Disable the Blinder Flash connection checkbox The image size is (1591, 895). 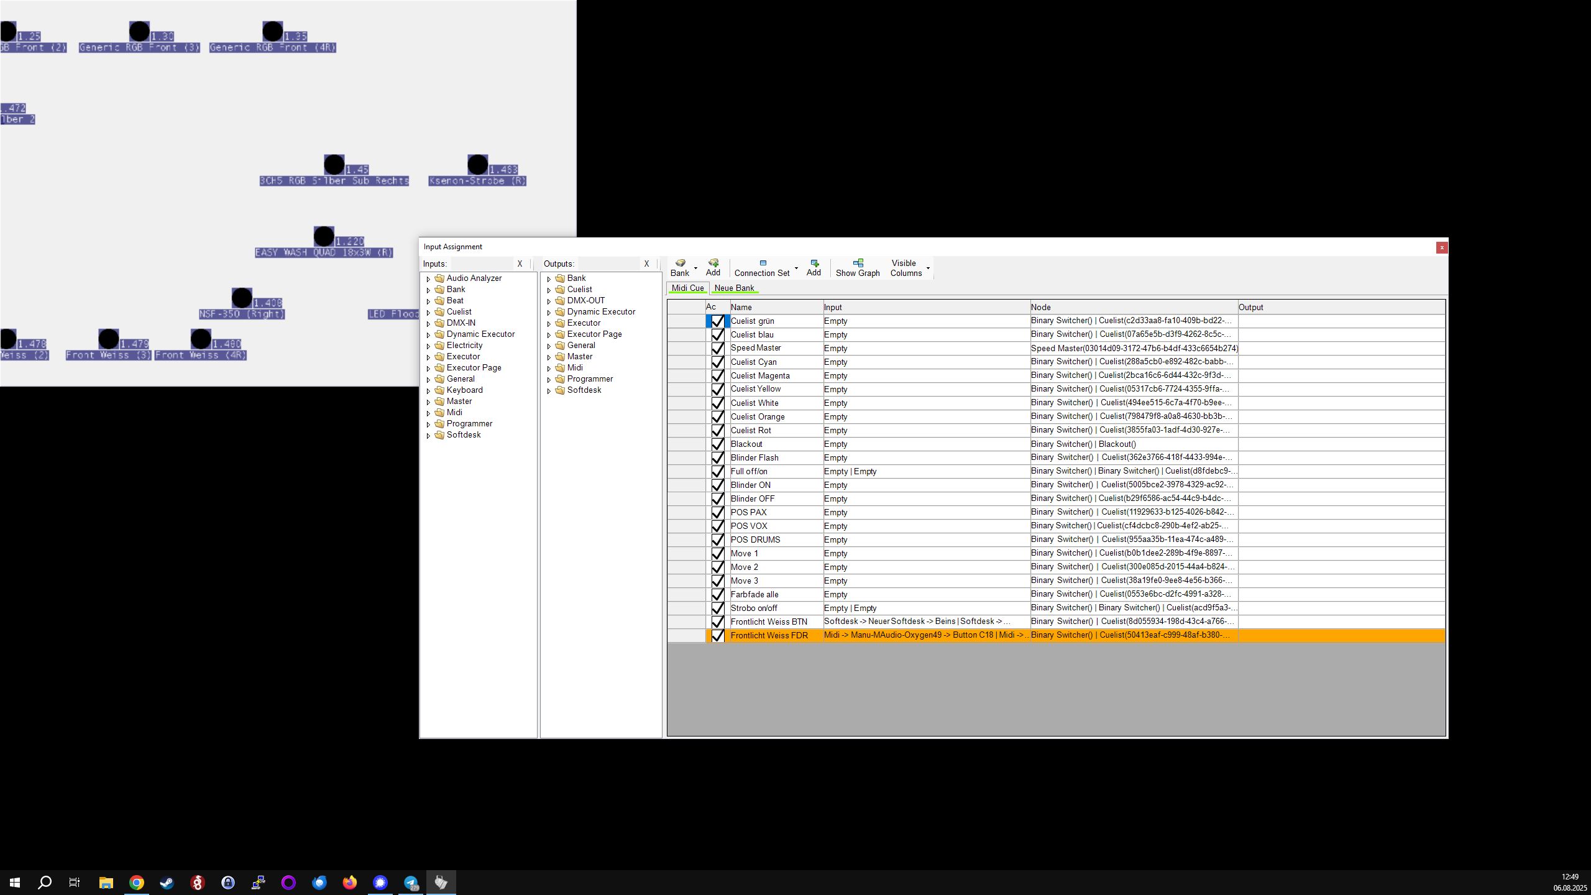tap(717, 458)
